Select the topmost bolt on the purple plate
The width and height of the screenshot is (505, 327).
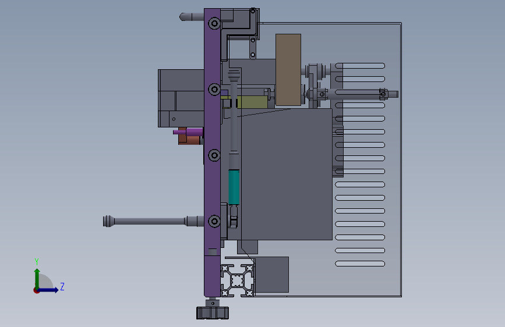[x=214, y=23]
